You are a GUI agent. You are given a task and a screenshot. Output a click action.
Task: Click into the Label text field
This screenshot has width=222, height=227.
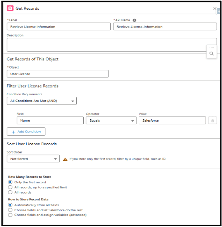(x=59, y=26)
